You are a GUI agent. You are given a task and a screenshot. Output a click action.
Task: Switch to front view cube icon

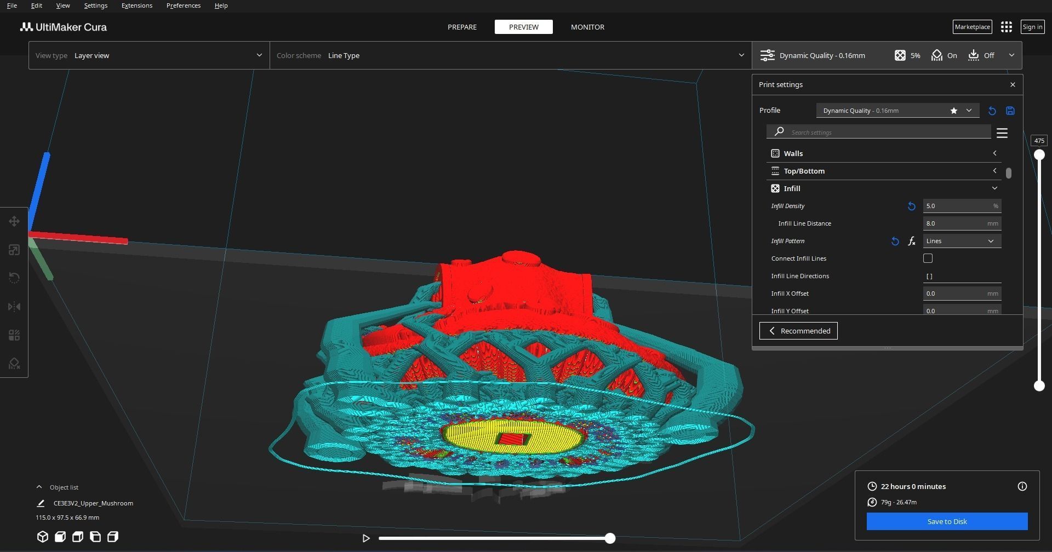(60, 537)
